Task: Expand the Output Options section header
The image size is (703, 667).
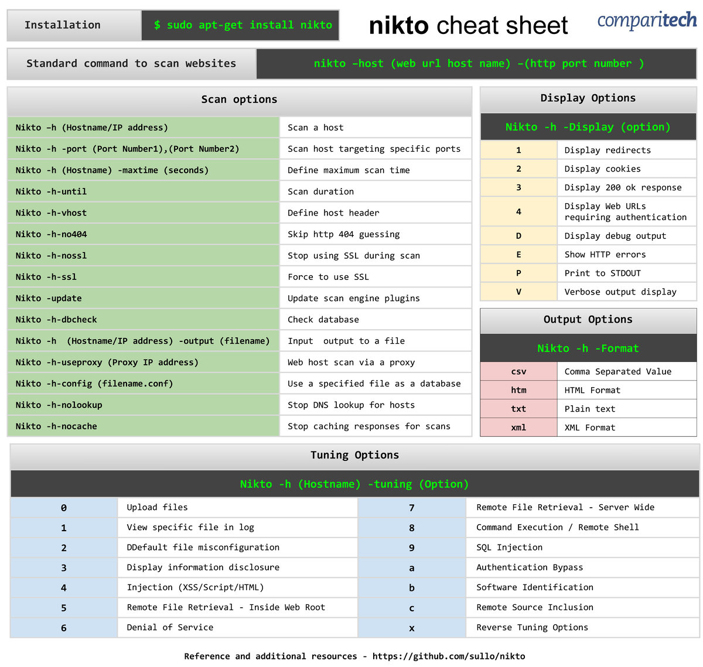Action: click(x=588, y=320)
